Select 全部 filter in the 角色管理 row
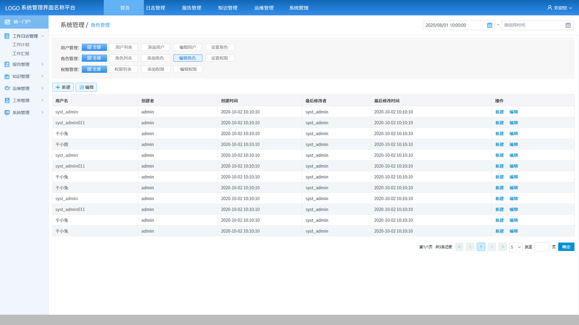Screen dimensions: 579x325 [95, 58]
